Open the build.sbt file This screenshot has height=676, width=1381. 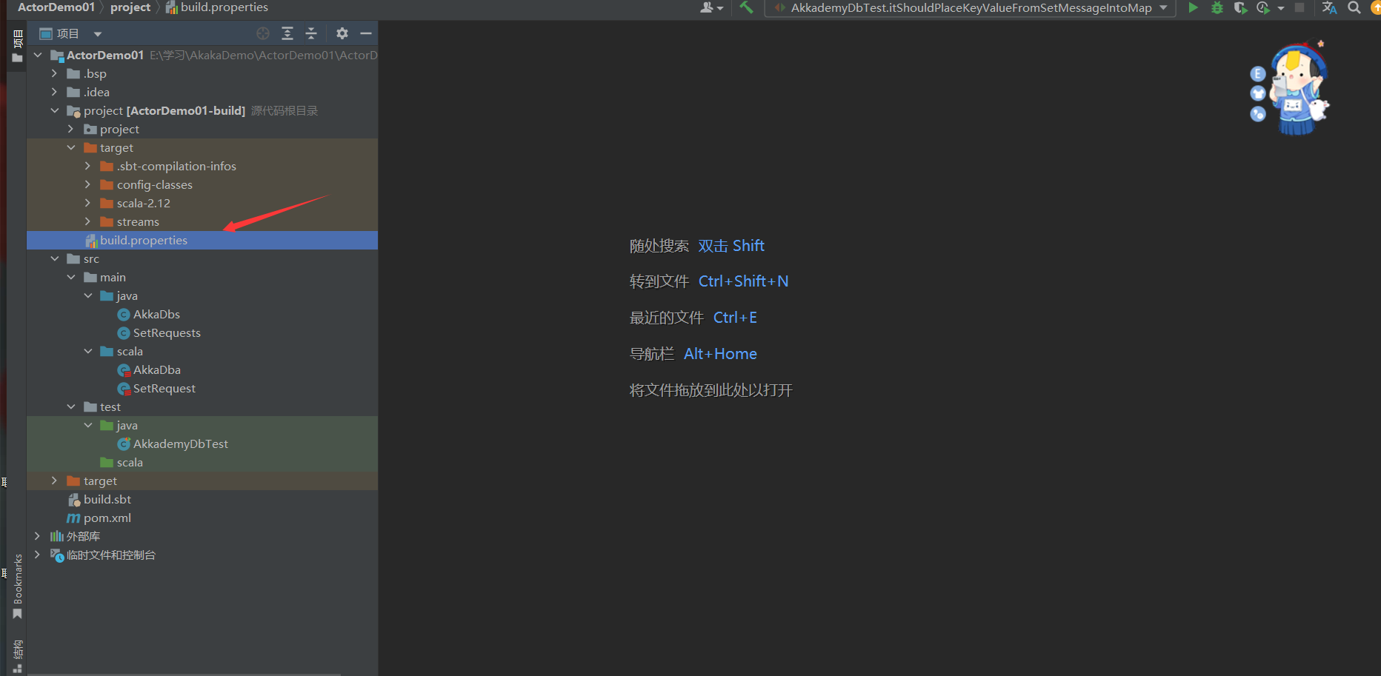pyautogui.click(x=107, y=499)
